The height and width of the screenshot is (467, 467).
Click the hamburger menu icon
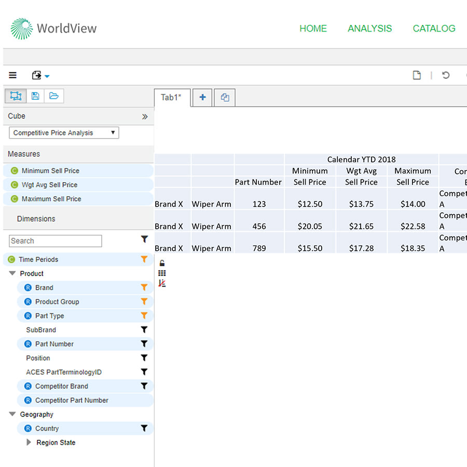pos(12,75)
